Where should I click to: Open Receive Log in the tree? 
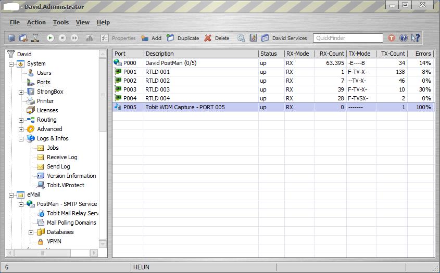[62, 157]
